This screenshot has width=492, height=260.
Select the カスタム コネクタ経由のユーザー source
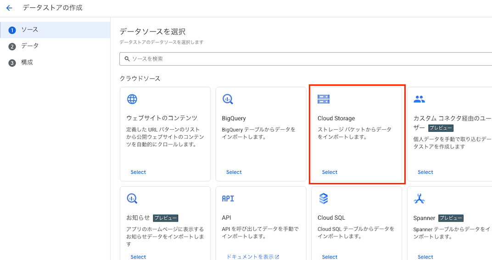[x=425, y=172]
